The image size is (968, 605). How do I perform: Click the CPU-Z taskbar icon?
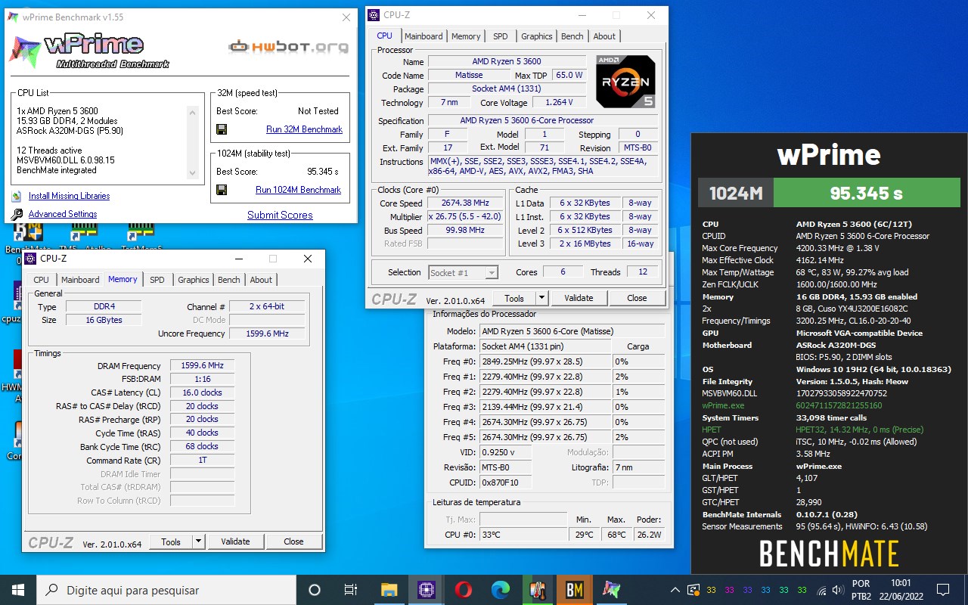click(x=426, y=590)
